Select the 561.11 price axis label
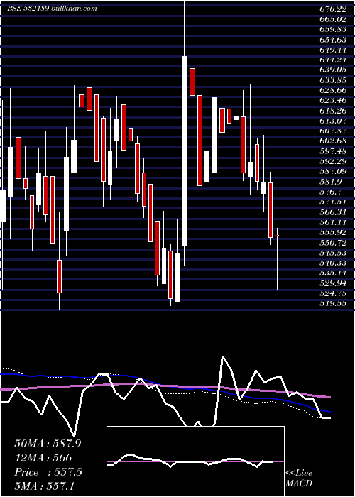The height and width of the screenshot is (497, 355). (x=333, y=222)
